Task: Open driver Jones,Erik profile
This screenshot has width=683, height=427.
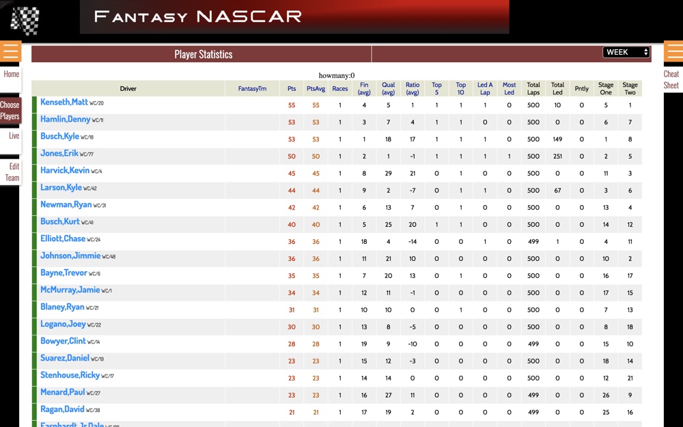Action: coord(59,153)
